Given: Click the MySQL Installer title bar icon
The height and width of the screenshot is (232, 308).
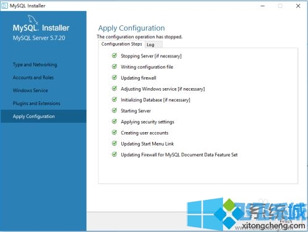Looking at the screenshot, I should pos(4,6).
